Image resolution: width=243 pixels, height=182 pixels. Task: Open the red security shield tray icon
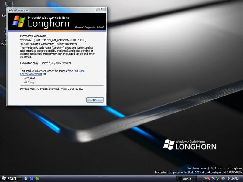point(209,178)
